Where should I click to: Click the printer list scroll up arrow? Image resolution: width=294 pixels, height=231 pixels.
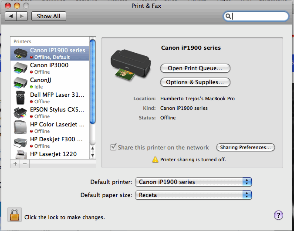click(x=92, y=148)
